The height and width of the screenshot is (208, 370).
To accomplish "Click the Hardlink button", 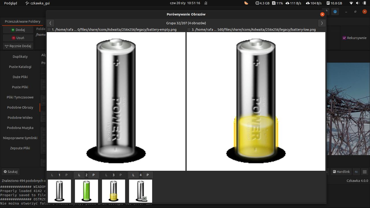I will [x=341, y=172].
